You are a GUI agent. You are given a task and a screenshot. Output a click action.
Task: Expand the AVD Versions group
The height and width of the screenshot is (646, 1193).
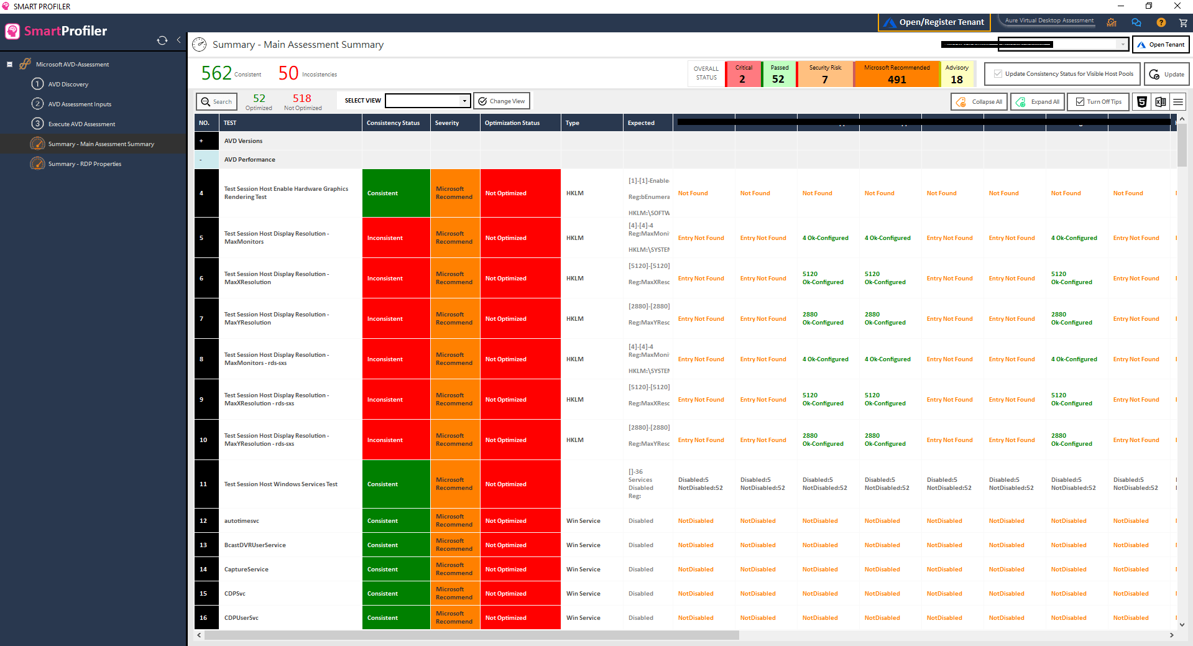[x=201, y=141]
